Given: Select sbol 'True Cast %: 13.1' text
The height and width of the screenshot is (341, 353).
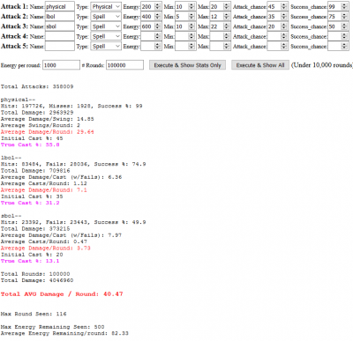Looking at the screenshot, I should coord(30,261).
